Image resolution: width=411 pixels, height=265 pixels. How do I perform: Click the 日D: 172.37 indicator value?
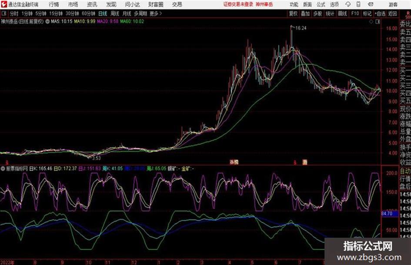pos(65,168)
